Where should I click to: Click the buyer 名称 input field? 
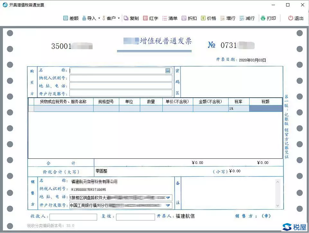[121, 71]
